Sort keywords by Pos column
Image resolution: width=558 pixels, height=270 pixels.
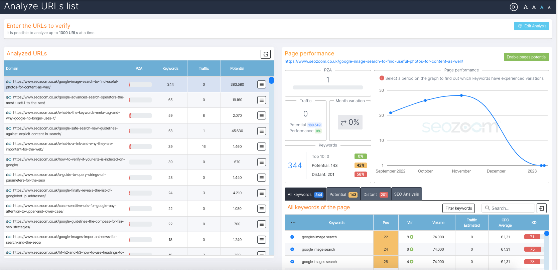tap(386, 223)
